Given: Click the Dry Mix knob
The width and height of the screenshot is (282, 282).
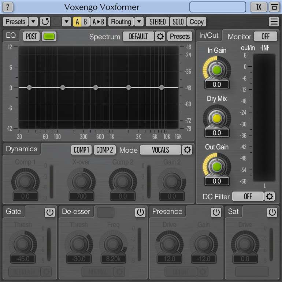Looking at the screenshot, I should point(217,118).
